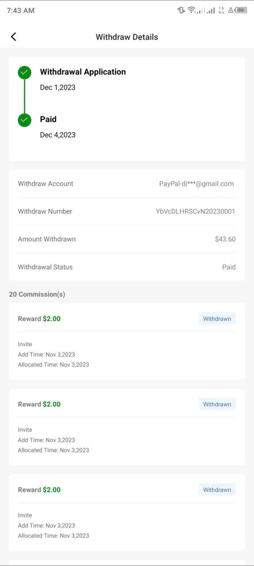Tap the vibrate mode status icon
254x566 pixels.
(x=181, y=10)
